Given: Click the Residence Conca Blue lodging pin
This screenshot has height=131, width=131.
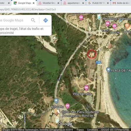Looking at the screenshot, I should pos(81,17).
